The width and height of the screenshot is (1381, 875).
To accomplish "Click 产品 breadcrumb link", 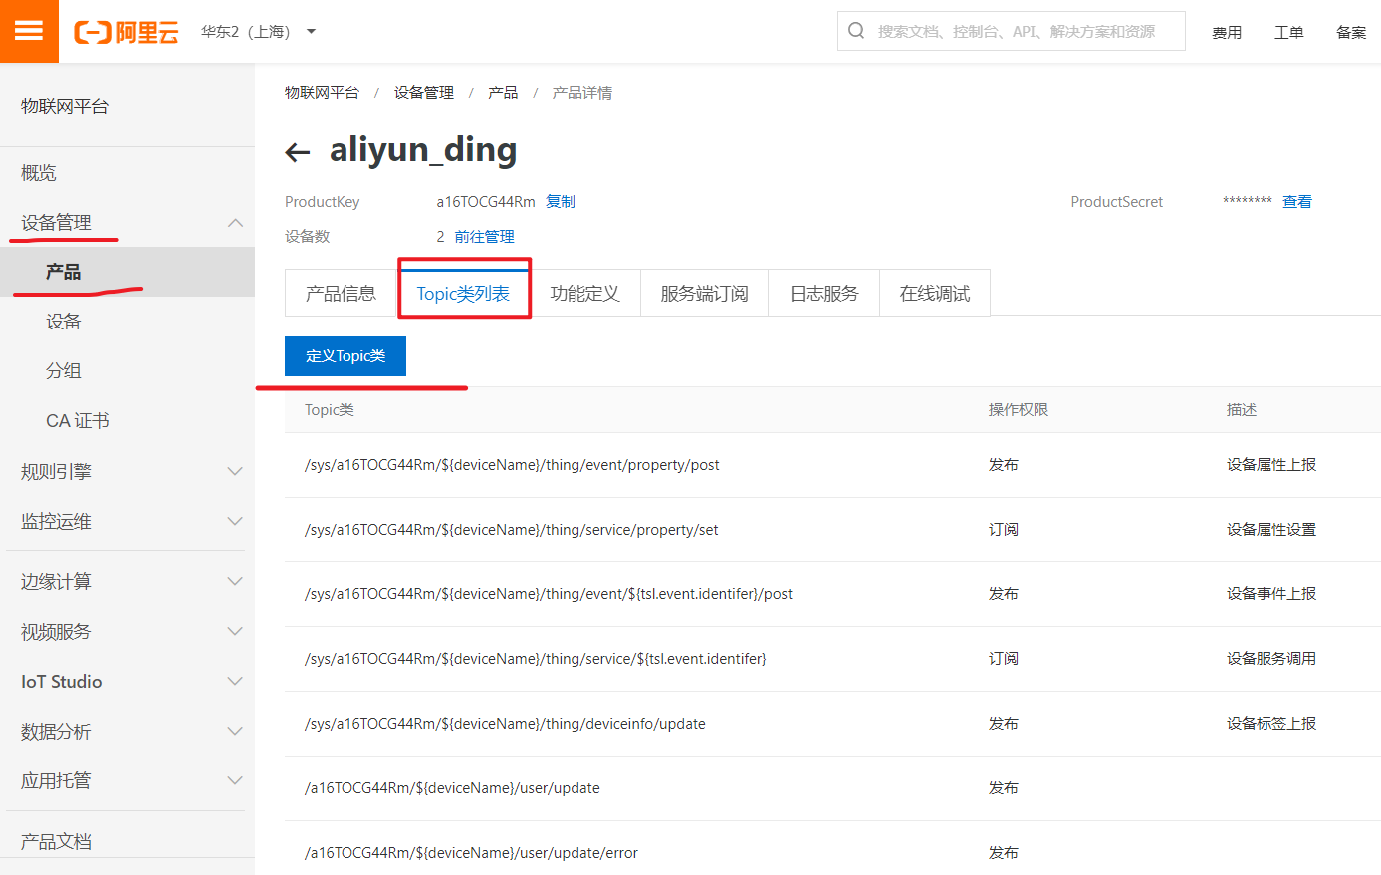I will (x=503, y=93).
